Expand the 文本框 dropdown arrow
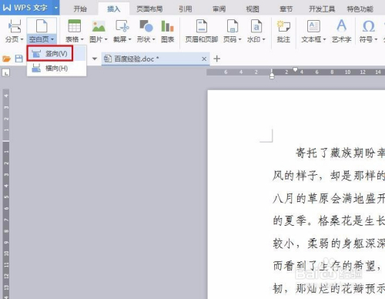The width and height of the screenshot is (385, 299). tap(324, 39)
